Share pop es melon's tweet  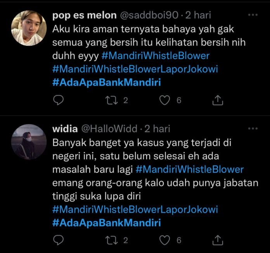tap(218, 100)
